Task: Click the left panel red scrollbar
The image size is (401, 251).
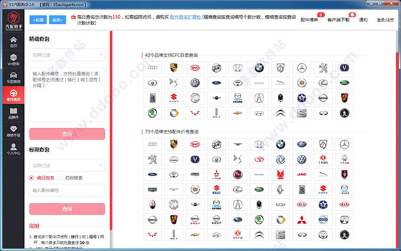Action: coord(111,130)
